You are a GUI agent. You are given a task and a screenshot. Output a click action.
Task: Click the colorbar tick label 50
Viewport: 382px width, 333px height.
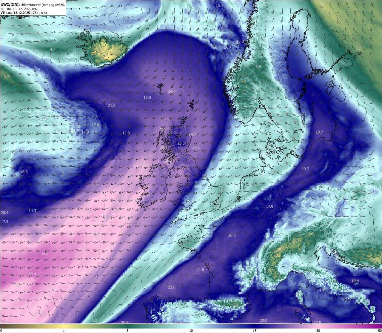pos(380,331)
